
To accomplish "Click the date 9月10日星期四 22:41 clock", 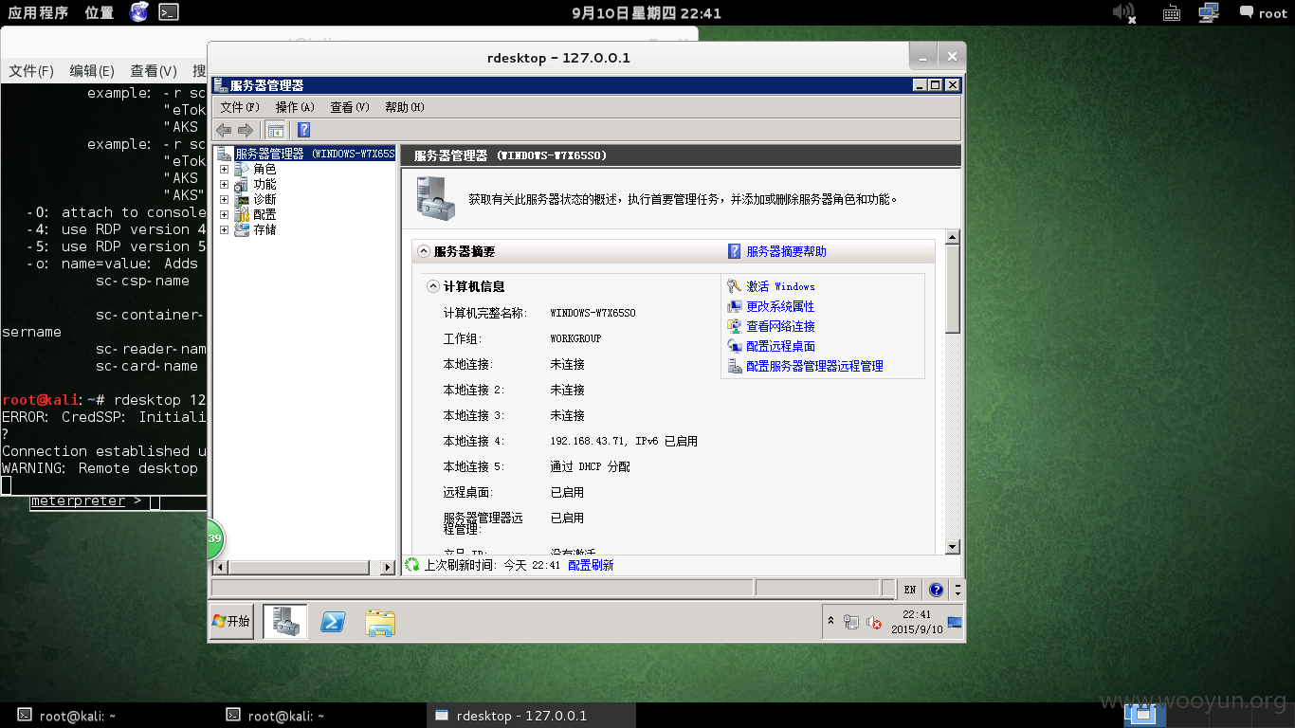I will click(647, 13).
